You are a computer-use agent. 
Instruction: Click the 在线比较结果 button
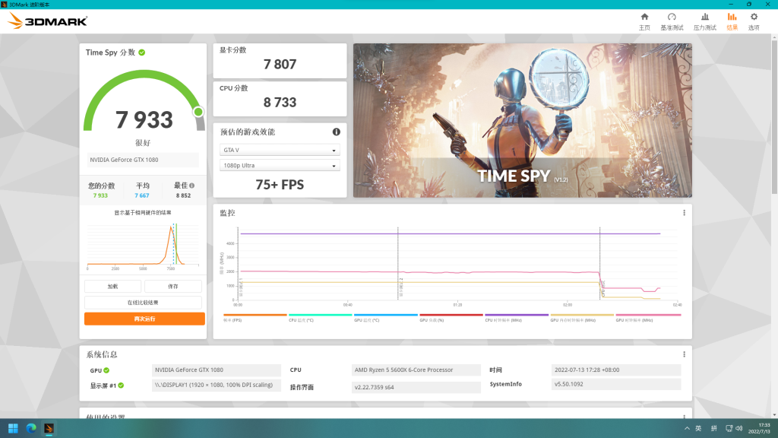(x=144, y=303)
